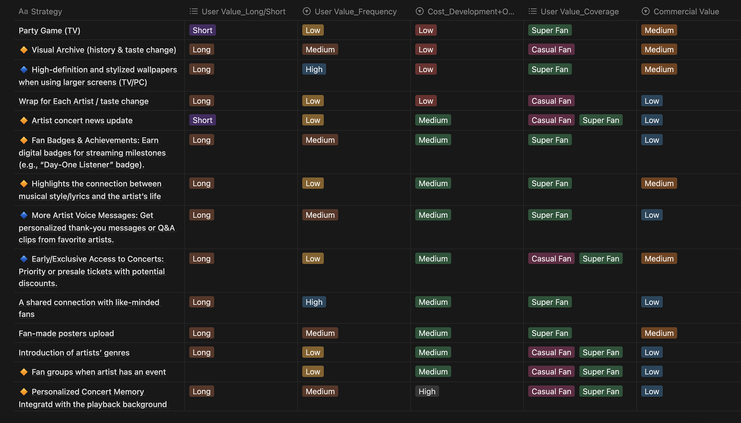This screenshot has height=423, width=741.
Task: Open the User Value_Long/Short column header
Action: 241,11
